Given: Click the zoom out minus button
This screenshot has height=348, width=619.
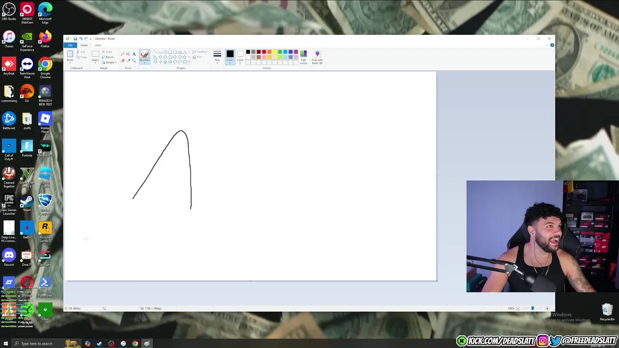Looking at the screenshot, I should (x=518, y=308).
